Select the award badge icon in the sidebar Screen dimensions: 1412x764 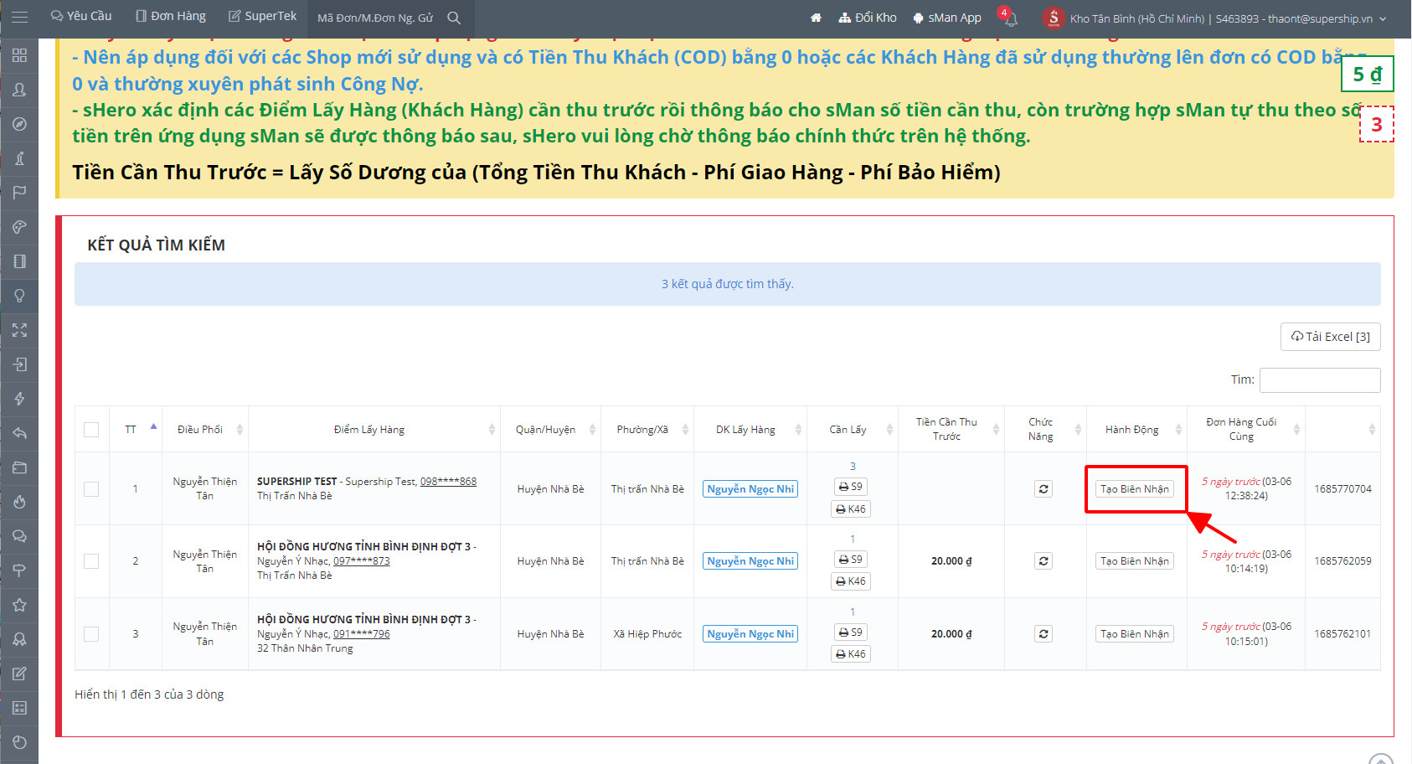point(19,639)
